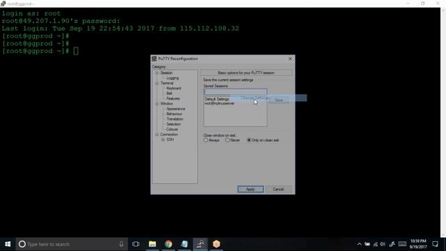Open the notepad-like app icon beside Chrome
The width and height of the screenshot is (446, 251).
[184, 244]
